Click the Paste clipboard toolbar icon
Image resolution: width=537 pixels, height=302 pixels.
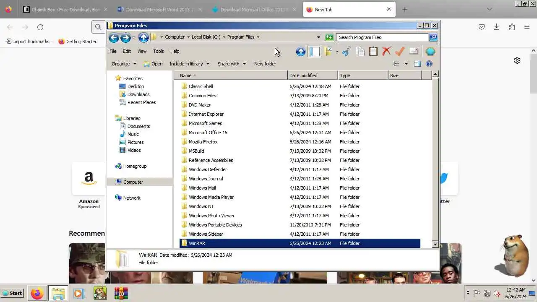point(373,51)
